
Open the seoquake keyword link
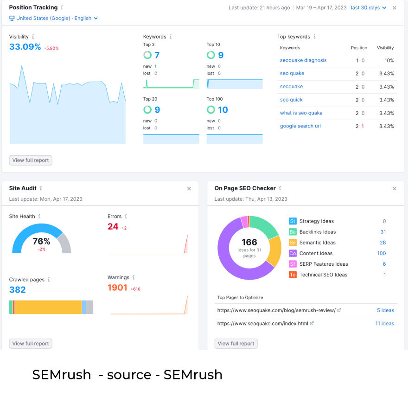[x=292, y=86]
